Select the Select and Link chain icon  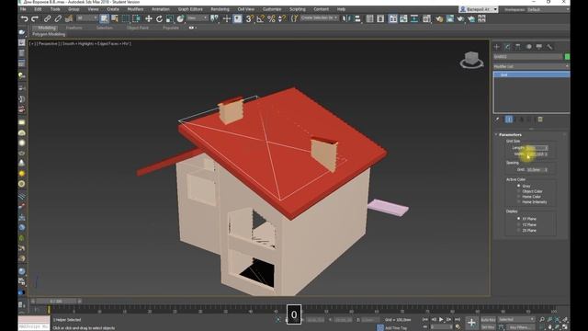point(47,18)
